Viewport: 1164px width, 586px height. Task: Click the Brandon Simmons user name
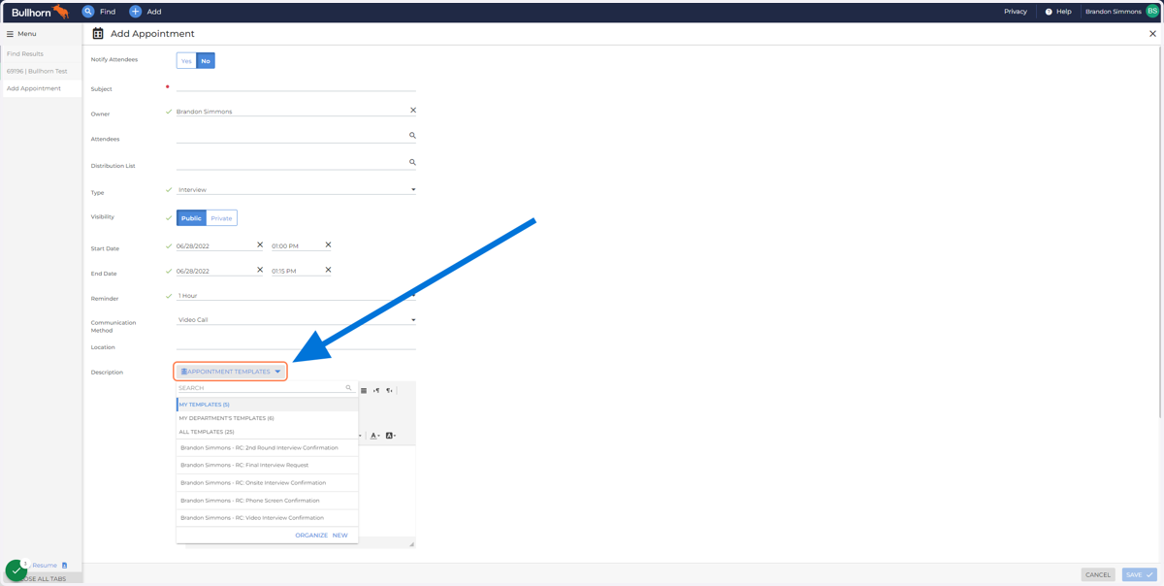1113,12
